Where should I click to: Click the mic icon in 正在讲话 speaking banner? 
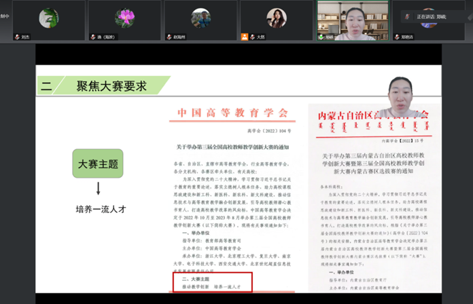click(407, 17)
